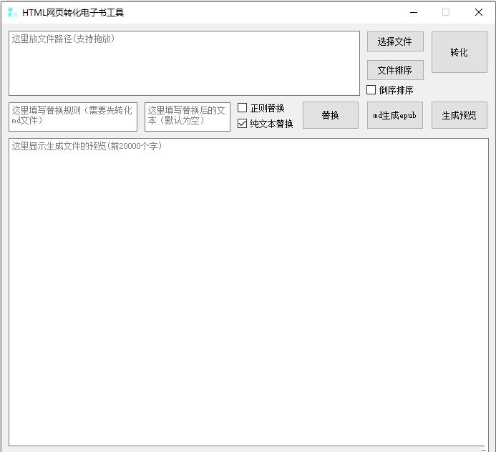
Task: Click the app icon in title bar
Action: [x=12, y=12]
